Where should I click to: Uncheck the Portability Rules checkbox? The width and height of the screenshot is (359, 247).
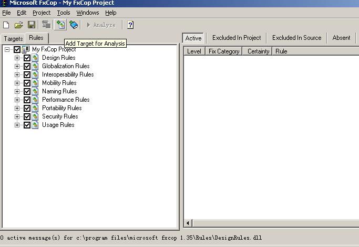pyautogui.click(x=27, y=108)
